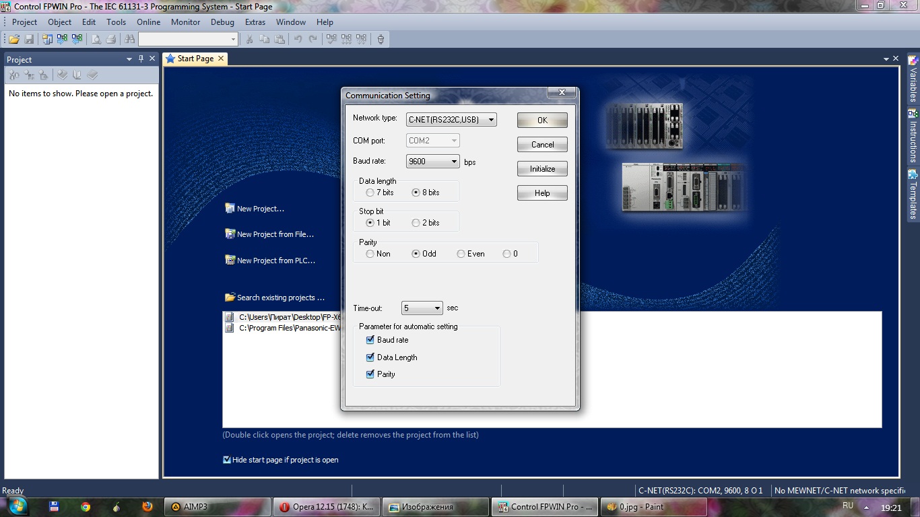
Task: Click the Cut scissors toolbar icon
Action: point(249,40)
